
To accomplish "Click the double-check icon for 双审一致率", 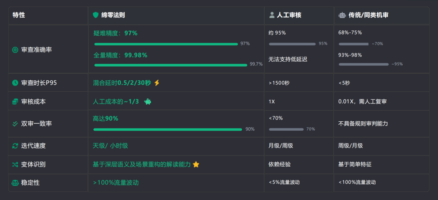I will (x=15, y=124).
